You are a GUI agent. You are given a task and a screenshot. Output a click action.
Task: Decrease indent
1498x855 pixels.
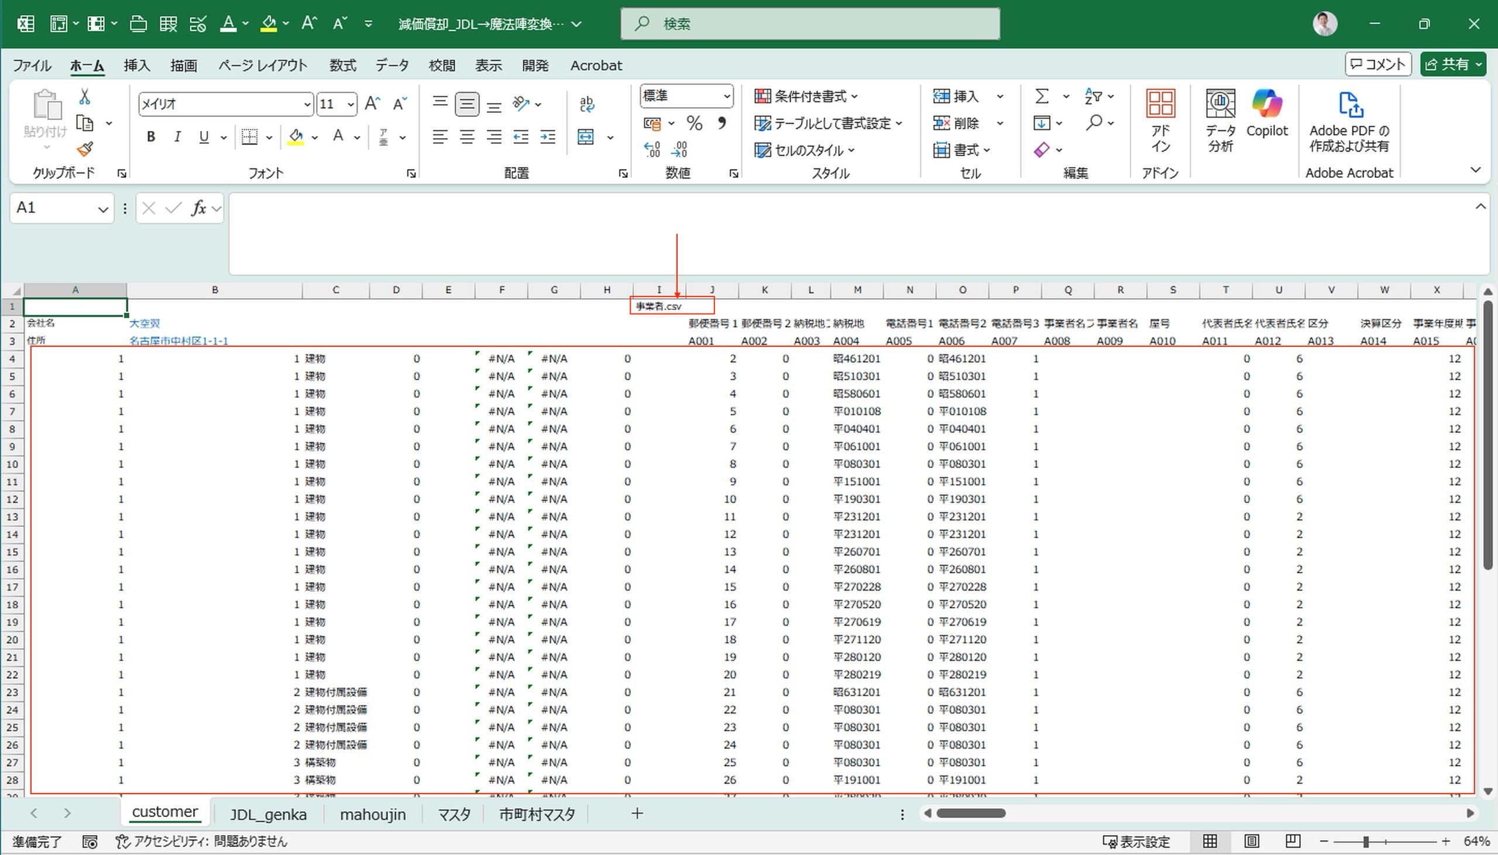pyautogui.click(x=521, y=137)
